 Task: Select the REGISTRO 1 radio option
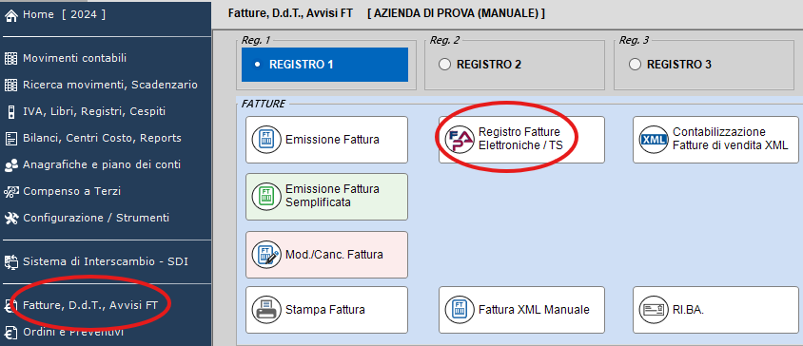[324, 65]
